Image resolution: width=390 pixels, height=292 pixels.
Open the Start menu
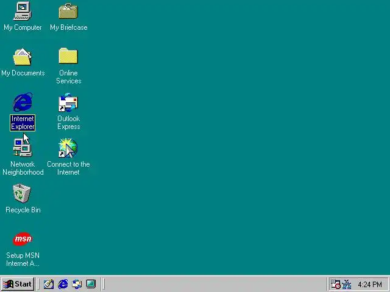[18, 284]
